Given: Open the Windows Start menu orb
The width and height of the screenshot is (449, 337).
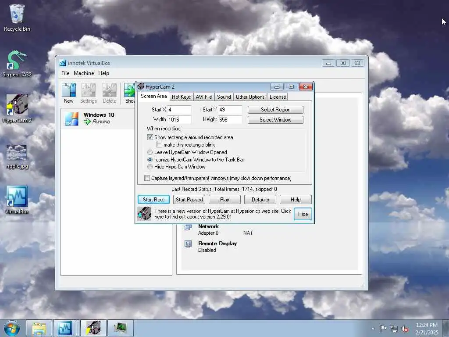Looking at the screenshot, I should pos(12,328).
